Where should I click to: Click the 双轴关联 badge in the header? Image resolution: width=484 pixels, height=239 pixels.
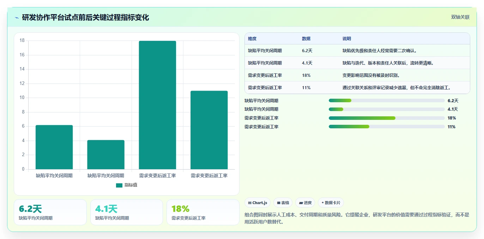(460, 17)
